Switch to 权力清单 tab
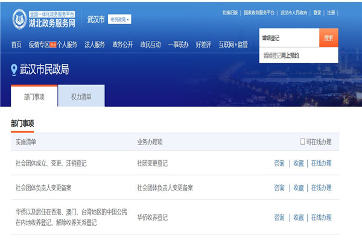The width and height of the screenshot is (362, 241). [81, 96]
